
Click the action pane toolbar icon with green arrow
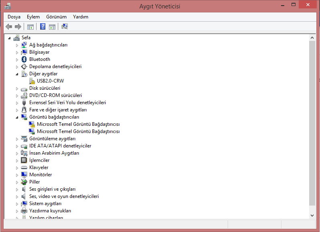[x=52, y=27]
